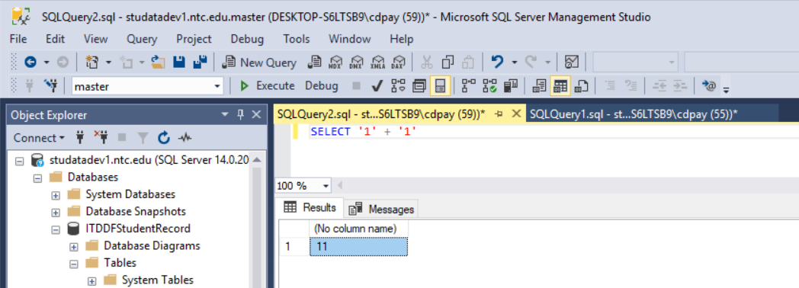Expand the System Databases folder
799x288 pixels.
click(x=56, y=195)
